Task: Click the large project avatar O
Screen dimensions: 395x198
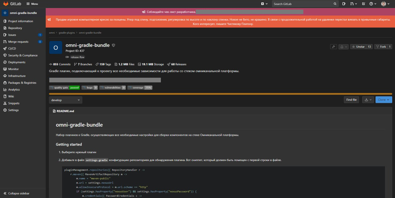Action: [x=55, y=48]
